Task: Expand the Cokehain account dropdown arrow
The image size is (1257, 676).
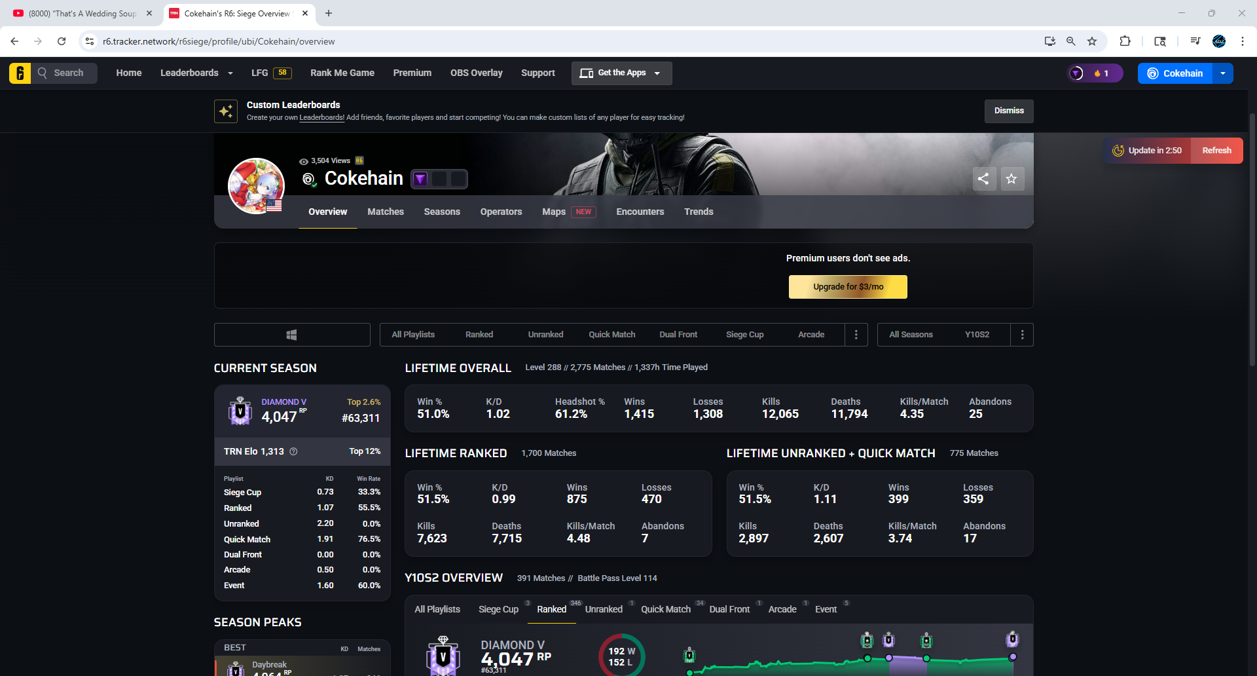Action: click(1223, 73)
